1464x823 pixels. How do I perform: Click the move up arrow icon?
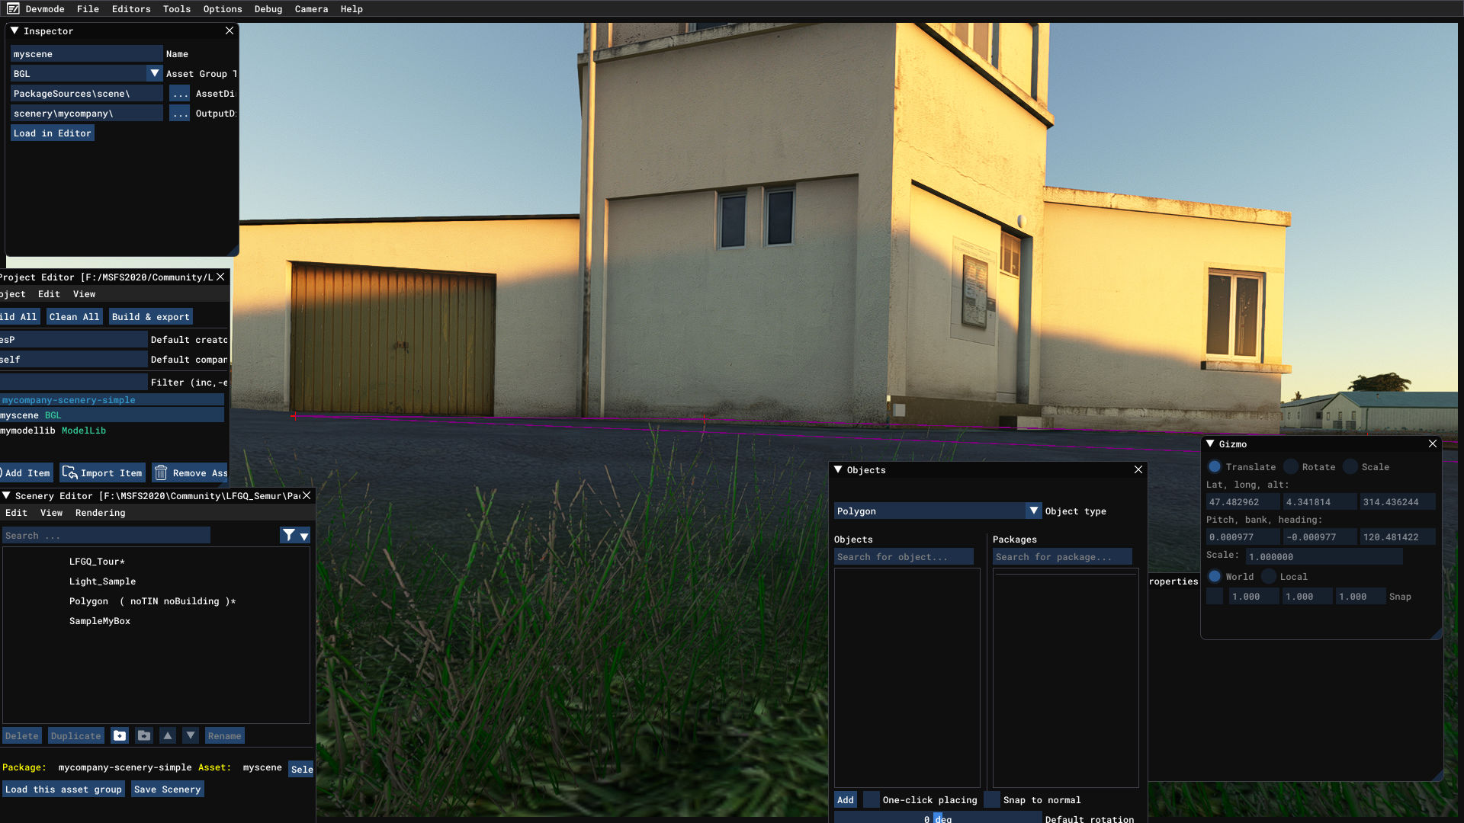point(168,735)
